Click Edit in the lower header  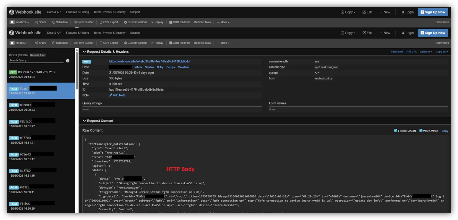tap(367, 33)
